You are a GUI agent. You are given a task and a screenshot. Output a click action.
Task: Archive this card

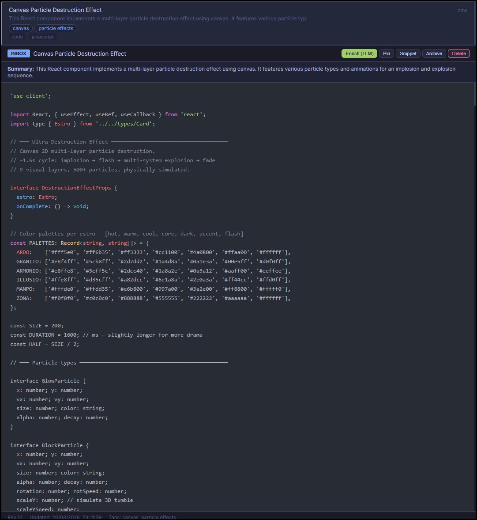pyautogui.click(x=434, y=53)
